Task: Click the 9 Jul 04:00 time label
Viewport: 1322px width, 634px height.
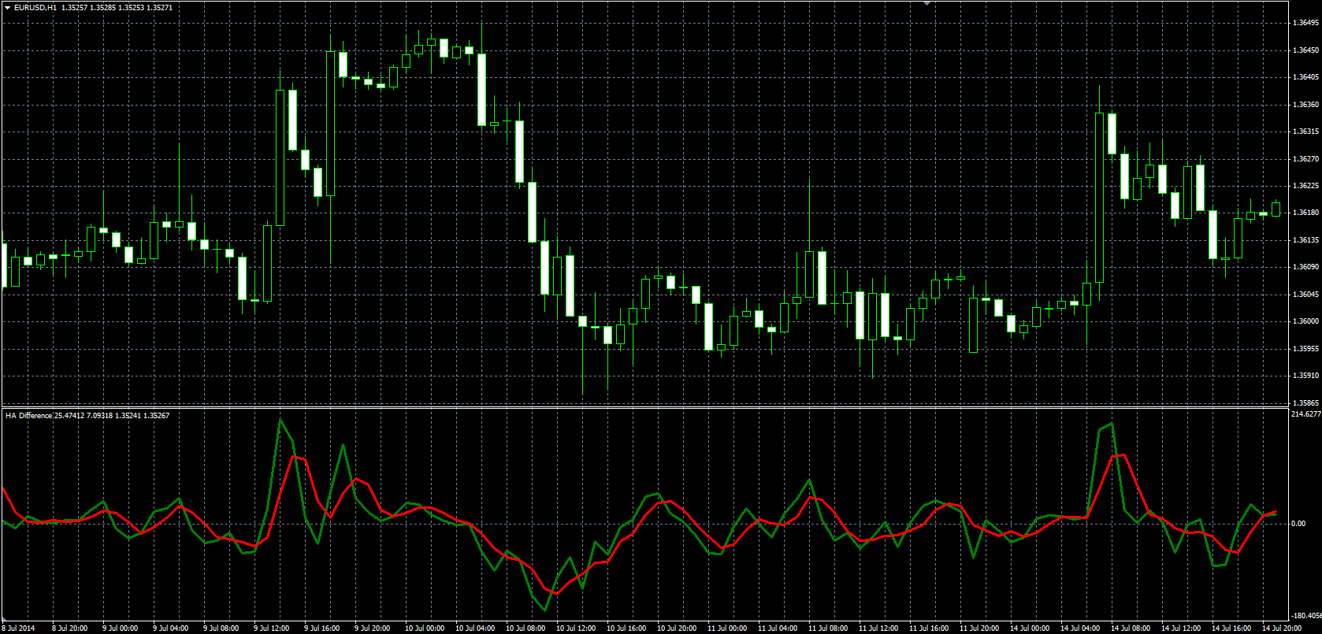Action: pyautogui.click(x=171, y=628)
